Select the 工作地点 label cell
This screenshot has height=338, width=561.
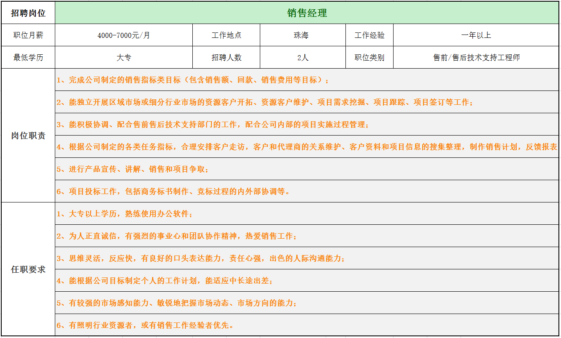227,35
